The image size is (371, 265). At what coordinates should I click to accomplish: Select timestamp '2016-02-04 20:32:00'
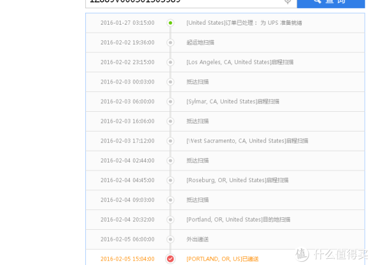pos(127,220)
